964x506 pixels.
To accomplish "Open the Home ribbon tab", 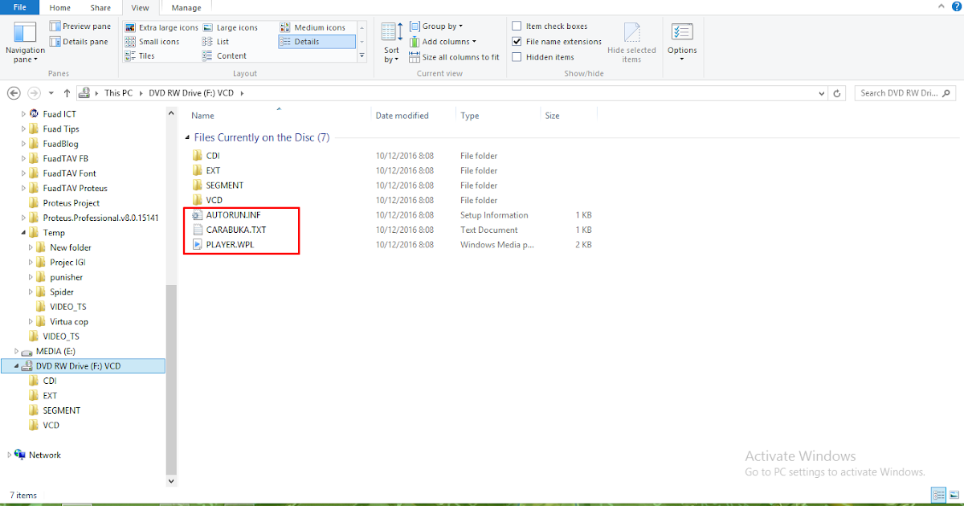I will (61, 7).
